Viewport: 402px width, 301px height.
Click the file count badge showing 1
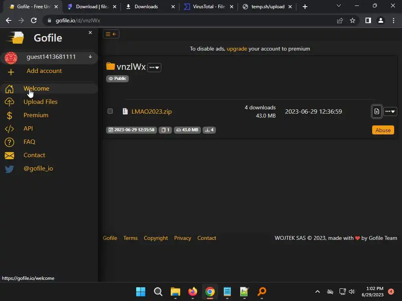(165, 130)
